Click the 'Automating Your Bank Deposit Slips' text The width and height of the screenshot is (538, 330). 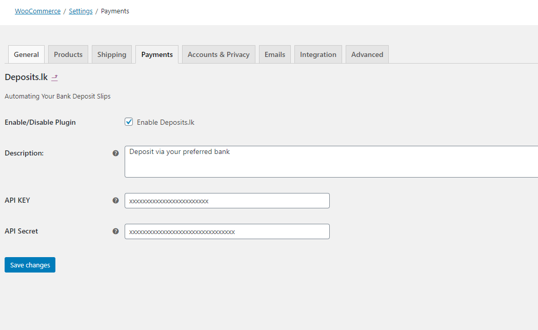pyautogui.click(x=57, y=96)
